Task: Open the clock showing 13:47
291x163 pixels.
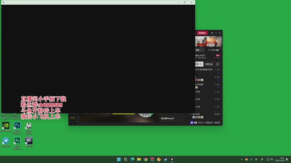Action: click(x=280, y=159)
